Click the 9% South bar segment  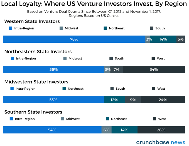click(133, 100)
